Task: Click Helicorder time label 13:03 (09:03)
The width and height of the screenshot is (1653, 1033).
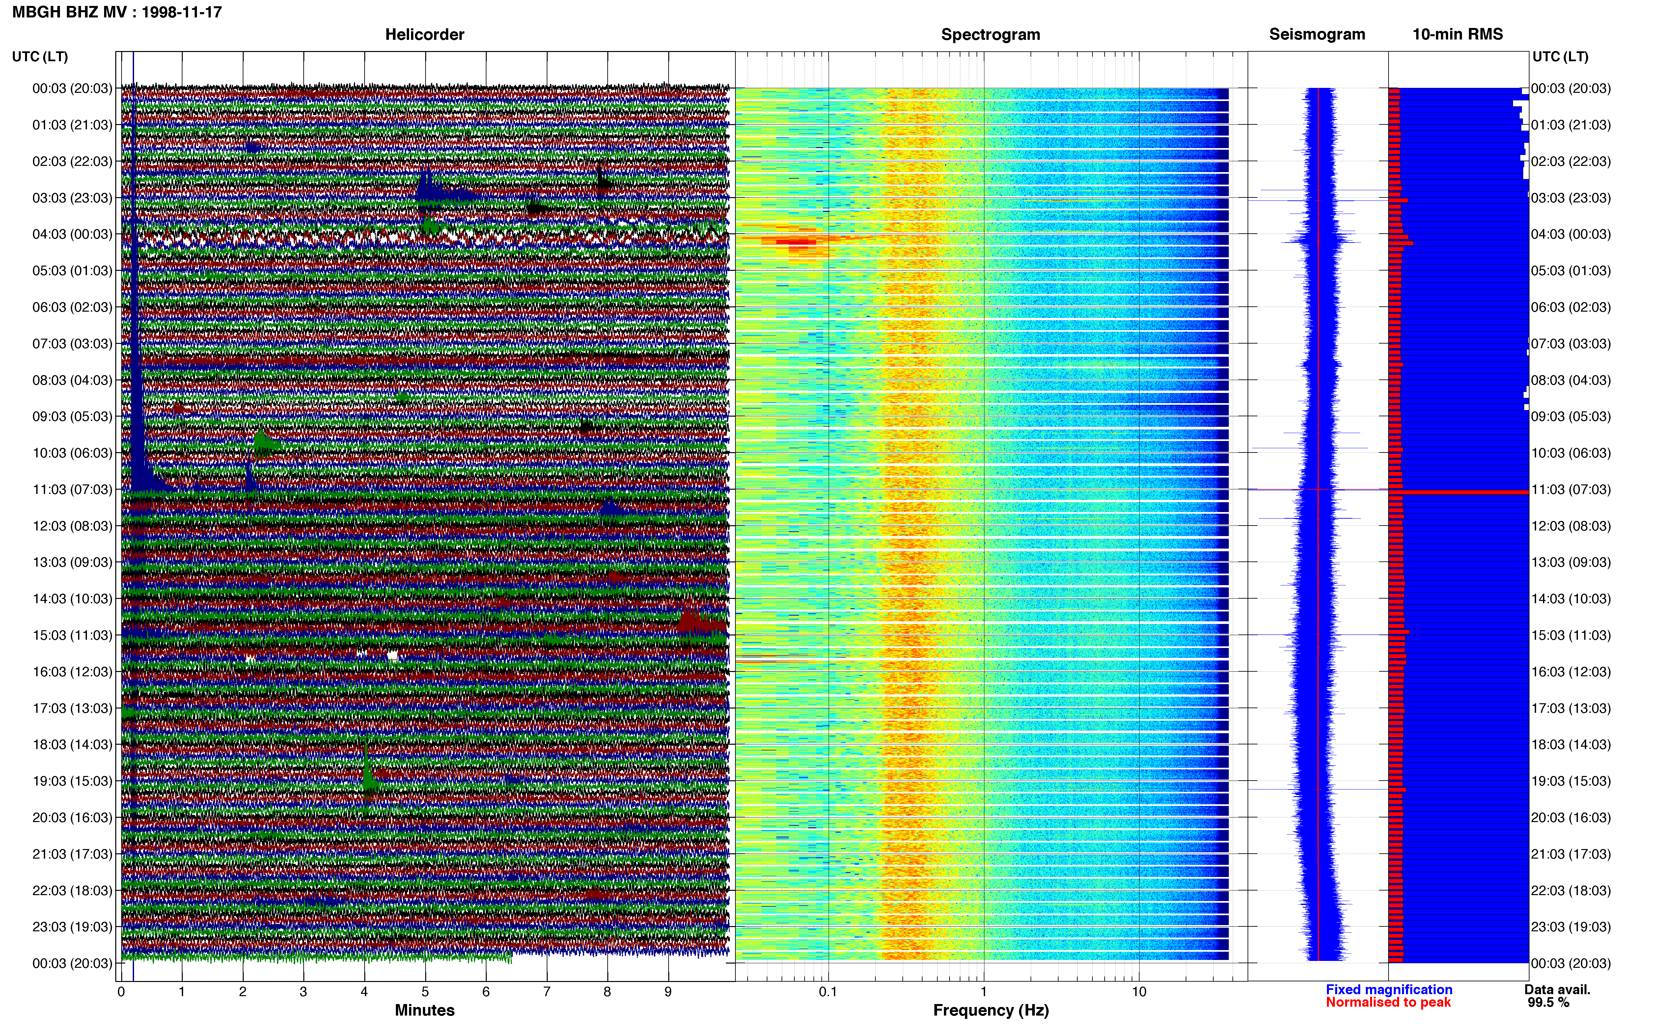Action: pyautogui.click(x=72, y=562)
